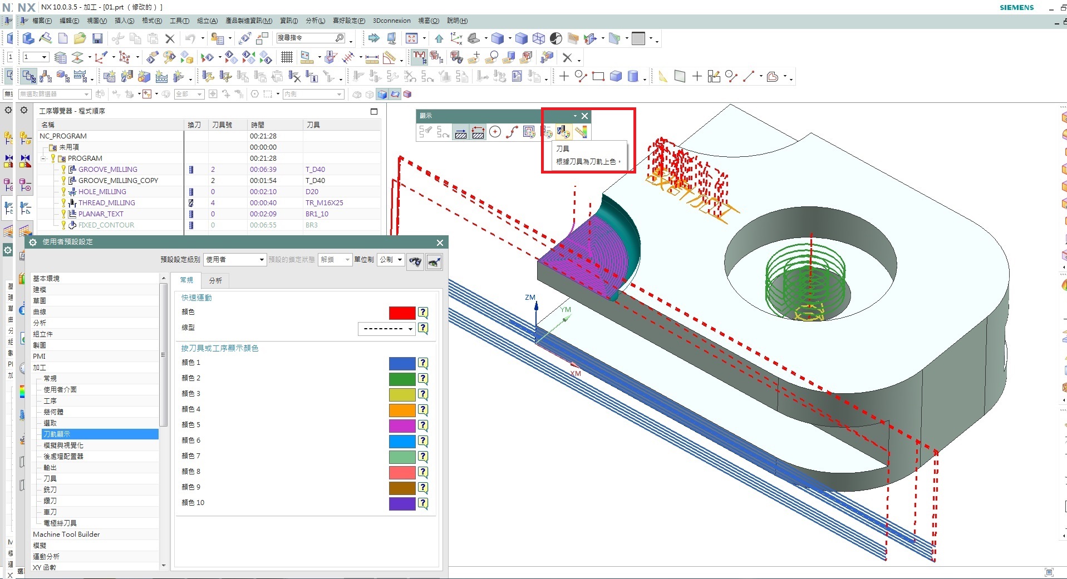
Task: Click the Measure distance ruler icon
Action: [x=372, y=57]
